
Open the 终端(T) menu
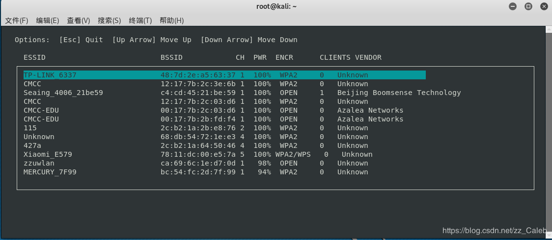[x=140, y=20]
